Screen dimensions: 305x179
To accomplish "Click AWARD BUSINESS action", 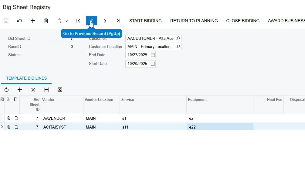I will [x=286, y=21].
